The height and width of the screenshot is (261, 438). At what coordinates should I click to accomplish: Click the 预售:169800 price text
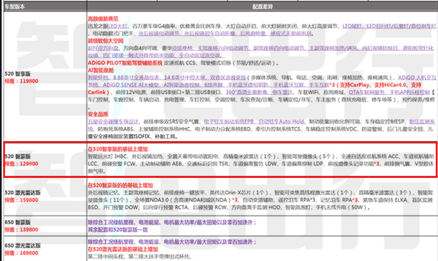tap(21, 253)
